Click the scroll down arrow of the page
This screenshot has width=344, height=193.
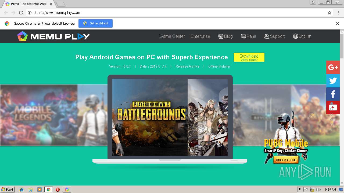coord(342,183)
